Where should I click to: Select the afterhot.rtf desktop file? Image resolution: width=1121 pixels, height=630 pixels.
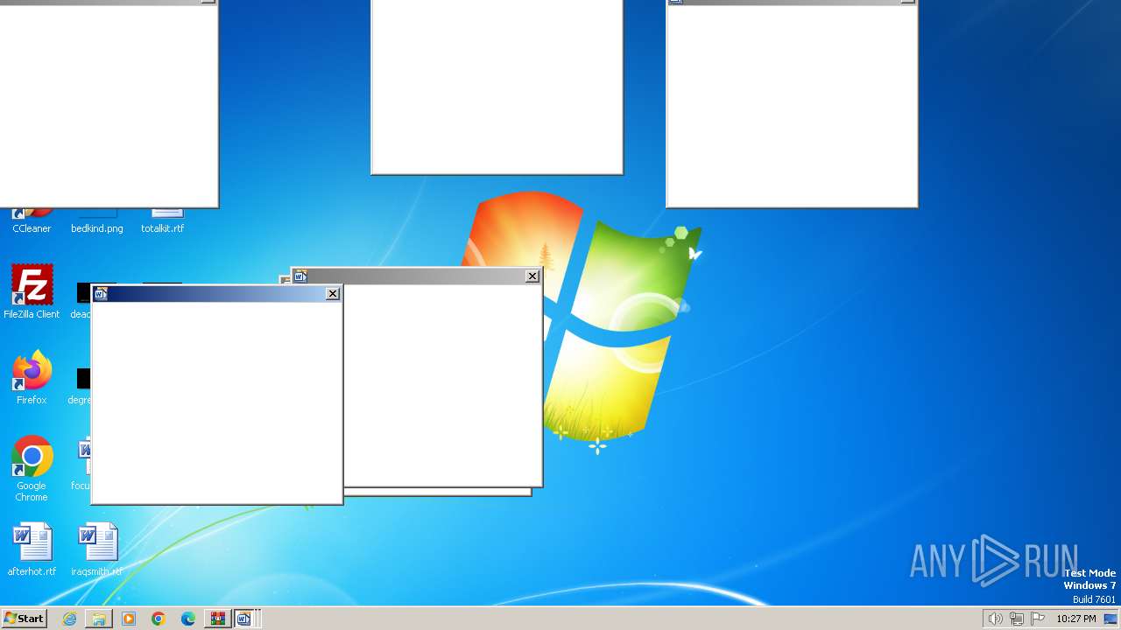(x=32, y=549)
